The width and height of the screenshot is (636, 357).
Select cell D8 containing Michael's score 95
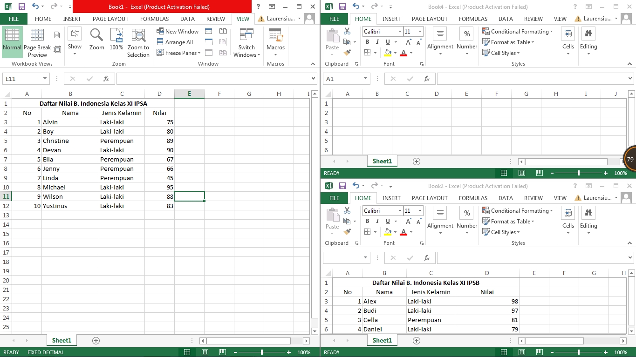159,187
